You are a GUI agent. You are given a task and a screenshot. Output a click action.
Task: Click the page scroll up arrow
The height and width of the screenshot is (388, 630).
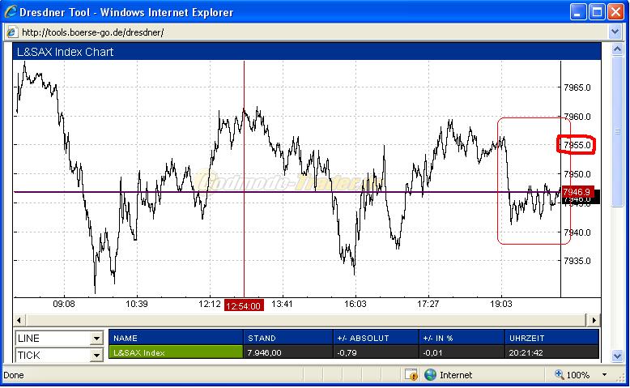pyautogui.click(x=617, y=49)
